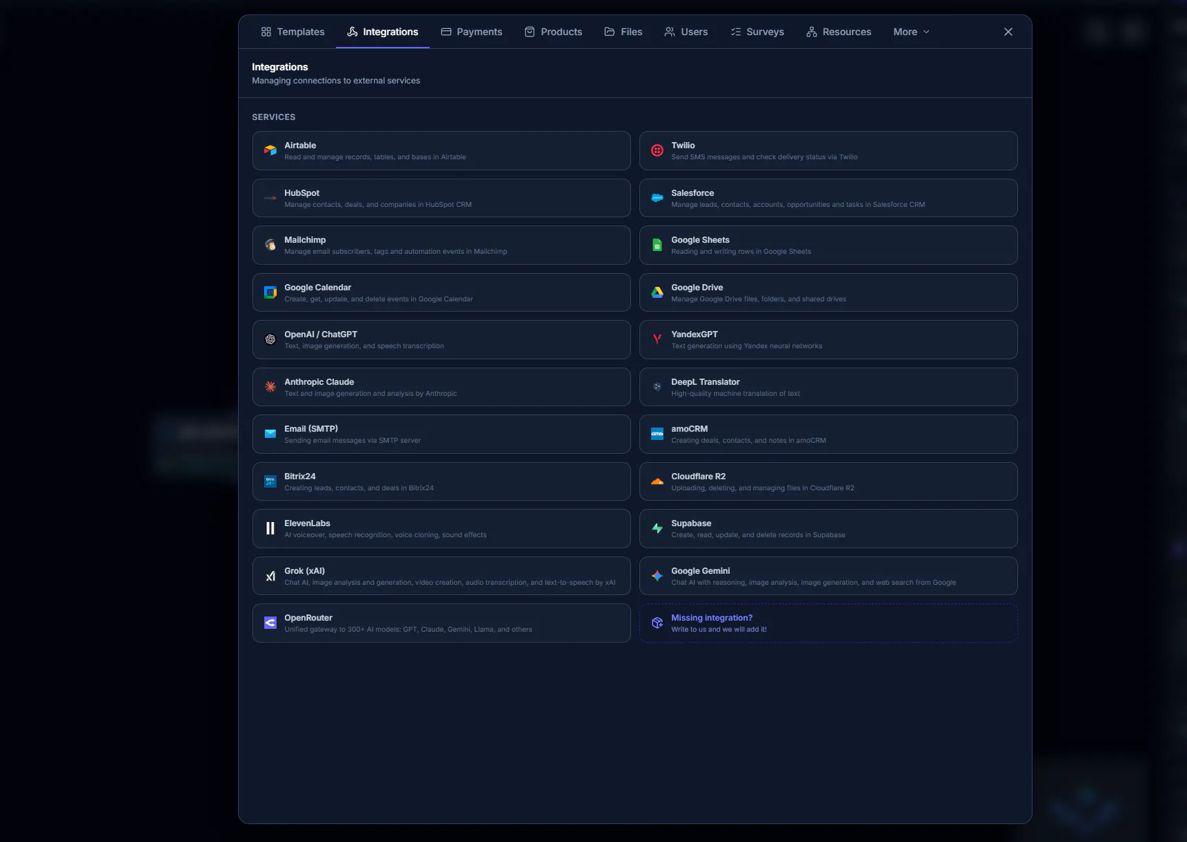Image resolution: width=1187 pixels, height=842 pixels.
Task: Click the Airtable logo icon
Action: click(x=270, y=150)
